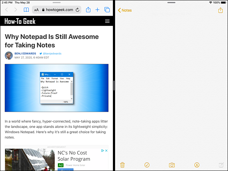This screenshot has width=228, height=171.
Task: Click the article intro paragraph
Action: click(56, 129)
